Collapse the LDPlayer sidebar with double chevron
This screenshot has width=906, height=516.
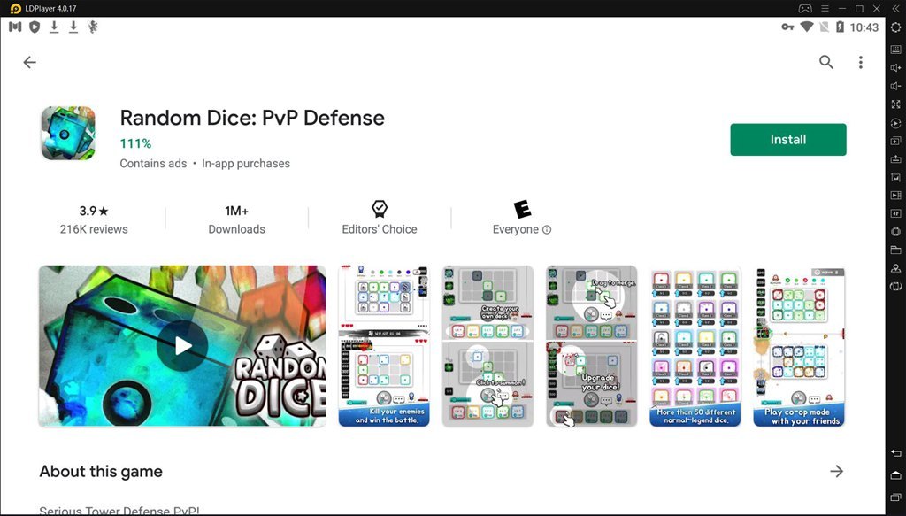894,9
